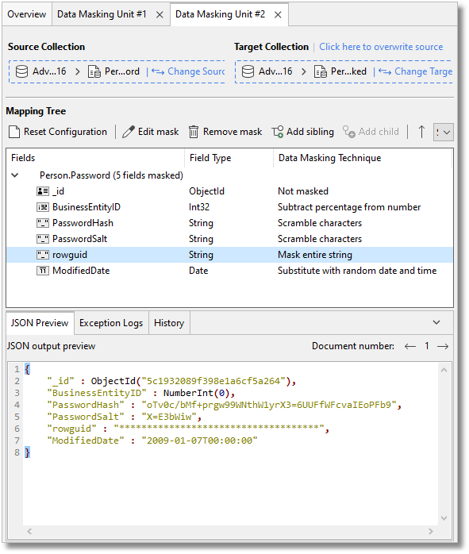Viewport: 469px width, 554px height.
Task: Click here to overwrite source link
Action: pos(381,47)
